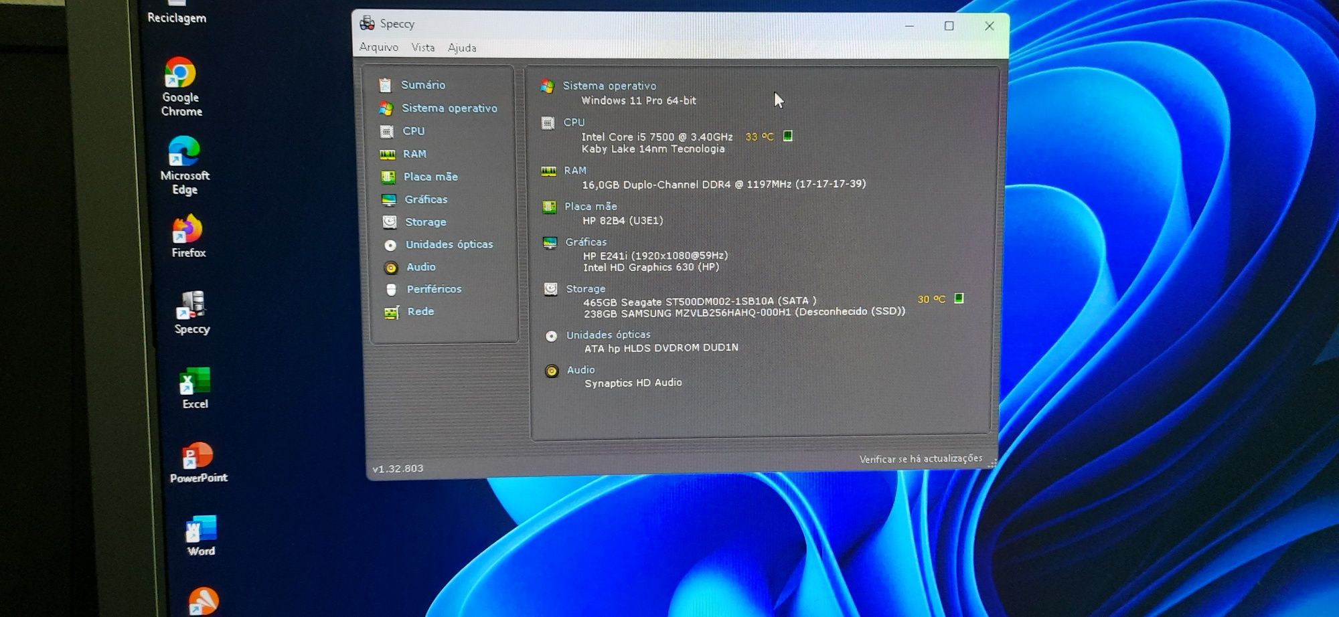Click the 238GB SAMSUNG SSD entry

pos(744,313)
